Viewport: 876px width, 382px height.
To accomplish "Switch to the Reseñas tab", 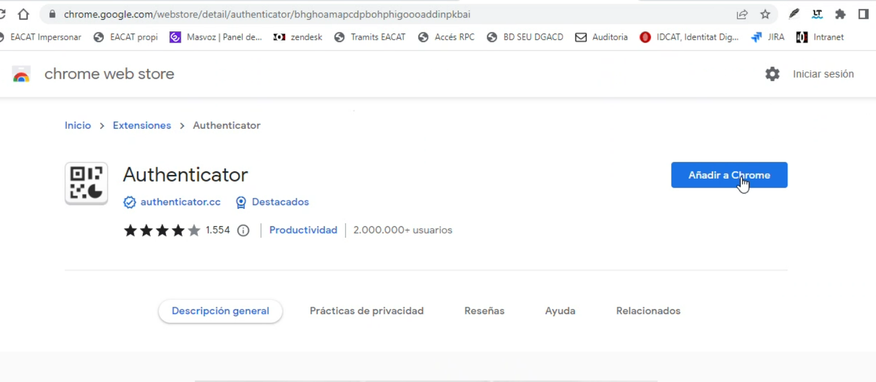I will [x=484, y=311].
